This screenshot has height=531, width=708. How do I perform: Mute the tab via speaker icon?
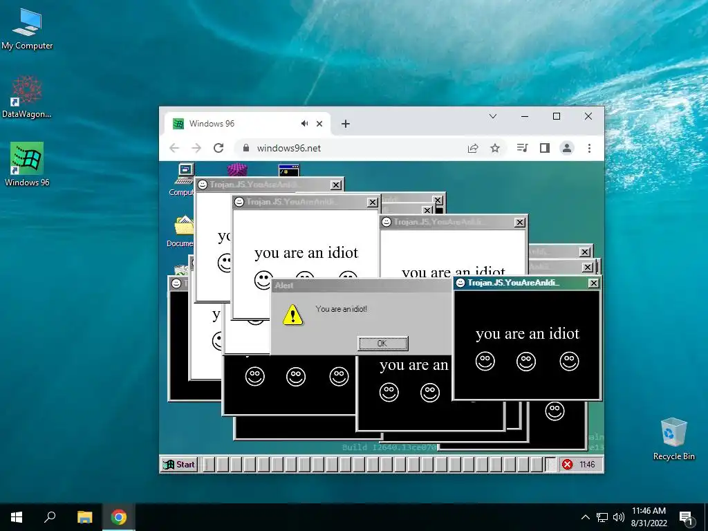coord(305,124)
